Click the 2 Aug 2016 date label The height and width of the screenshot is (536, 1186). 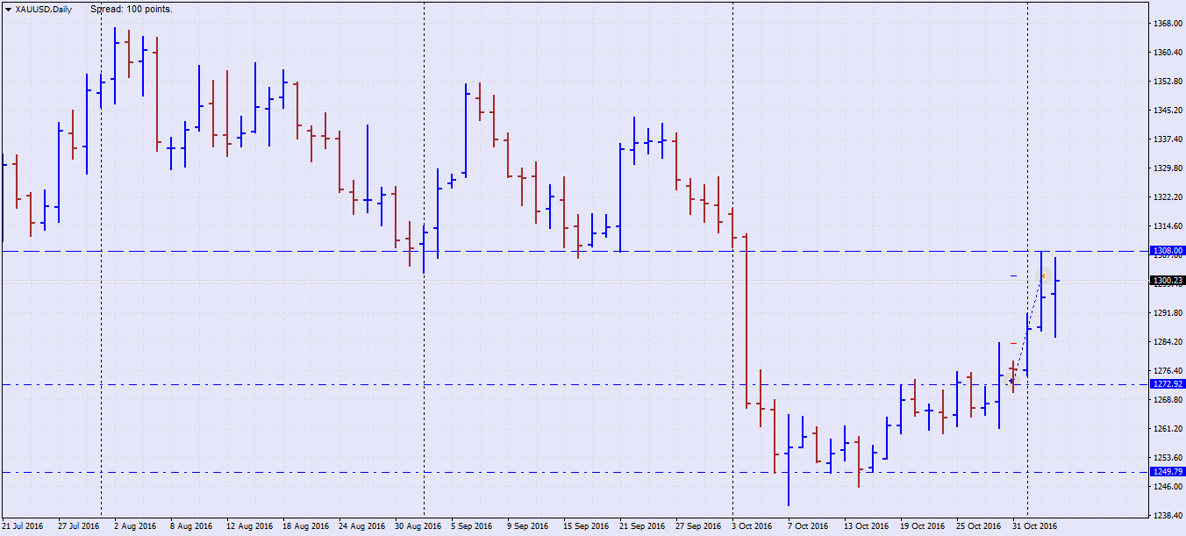pos(136,526)
